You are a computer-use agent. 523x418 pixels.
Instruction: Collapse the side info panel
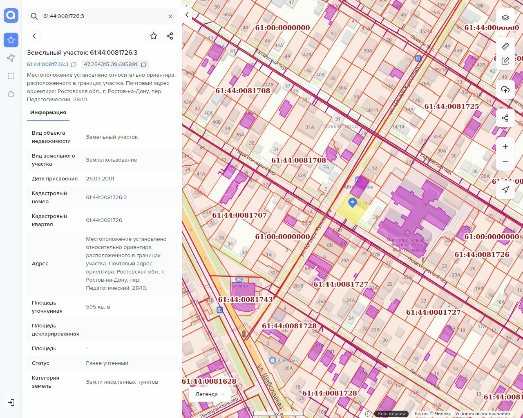pos(187,15)
